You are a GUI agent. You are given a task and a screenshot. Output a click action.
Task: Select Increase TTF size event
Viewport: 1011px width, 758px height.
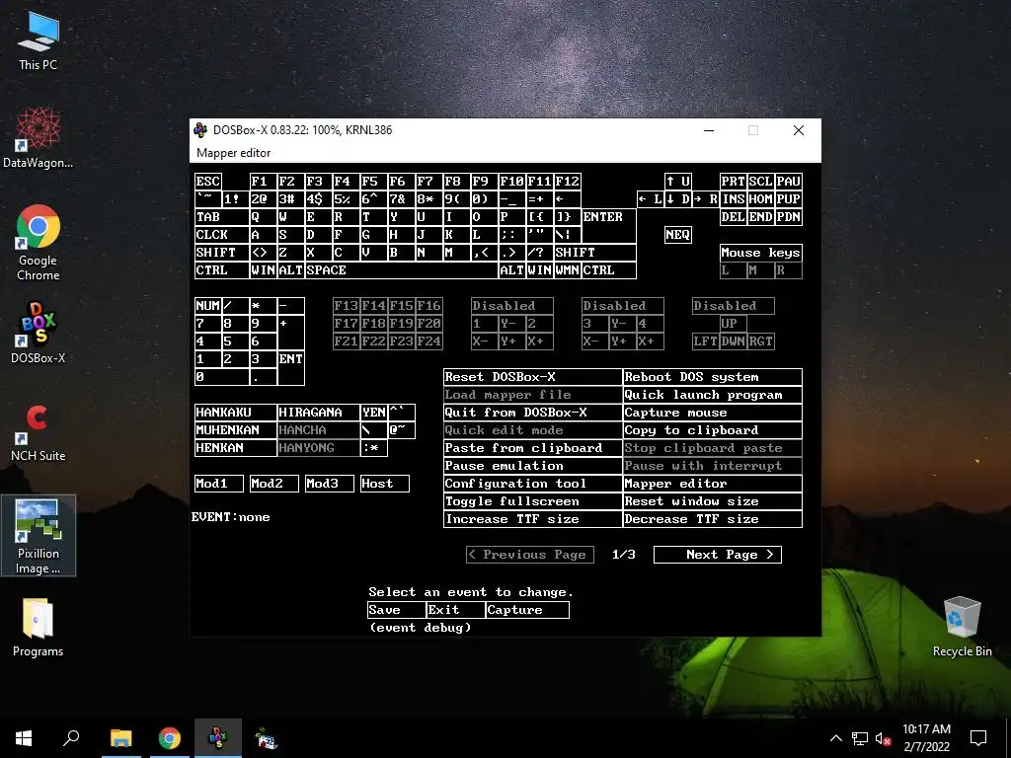pyautogui.click(x=532, y=519)
